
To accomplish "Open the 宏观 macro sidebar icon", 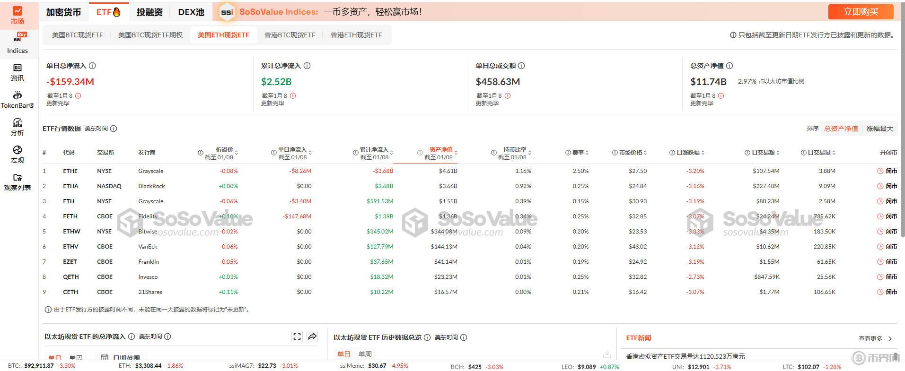I will (18, 154).
